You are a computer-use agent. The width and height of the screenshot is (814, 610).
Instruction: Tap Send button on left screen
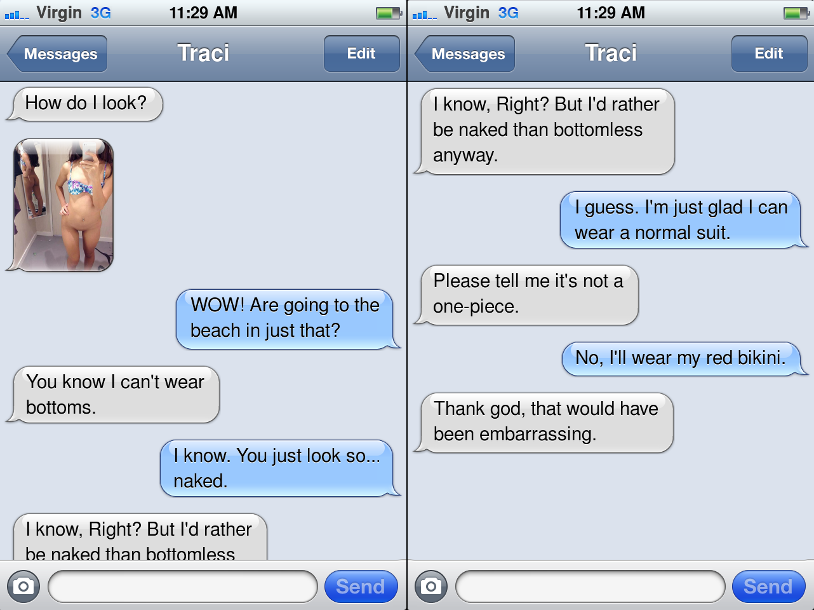361,586
